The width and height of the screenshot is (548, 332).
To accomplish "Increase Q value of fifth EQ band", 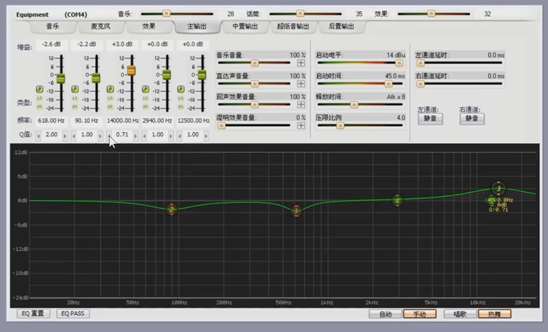I will coord(208,135).
